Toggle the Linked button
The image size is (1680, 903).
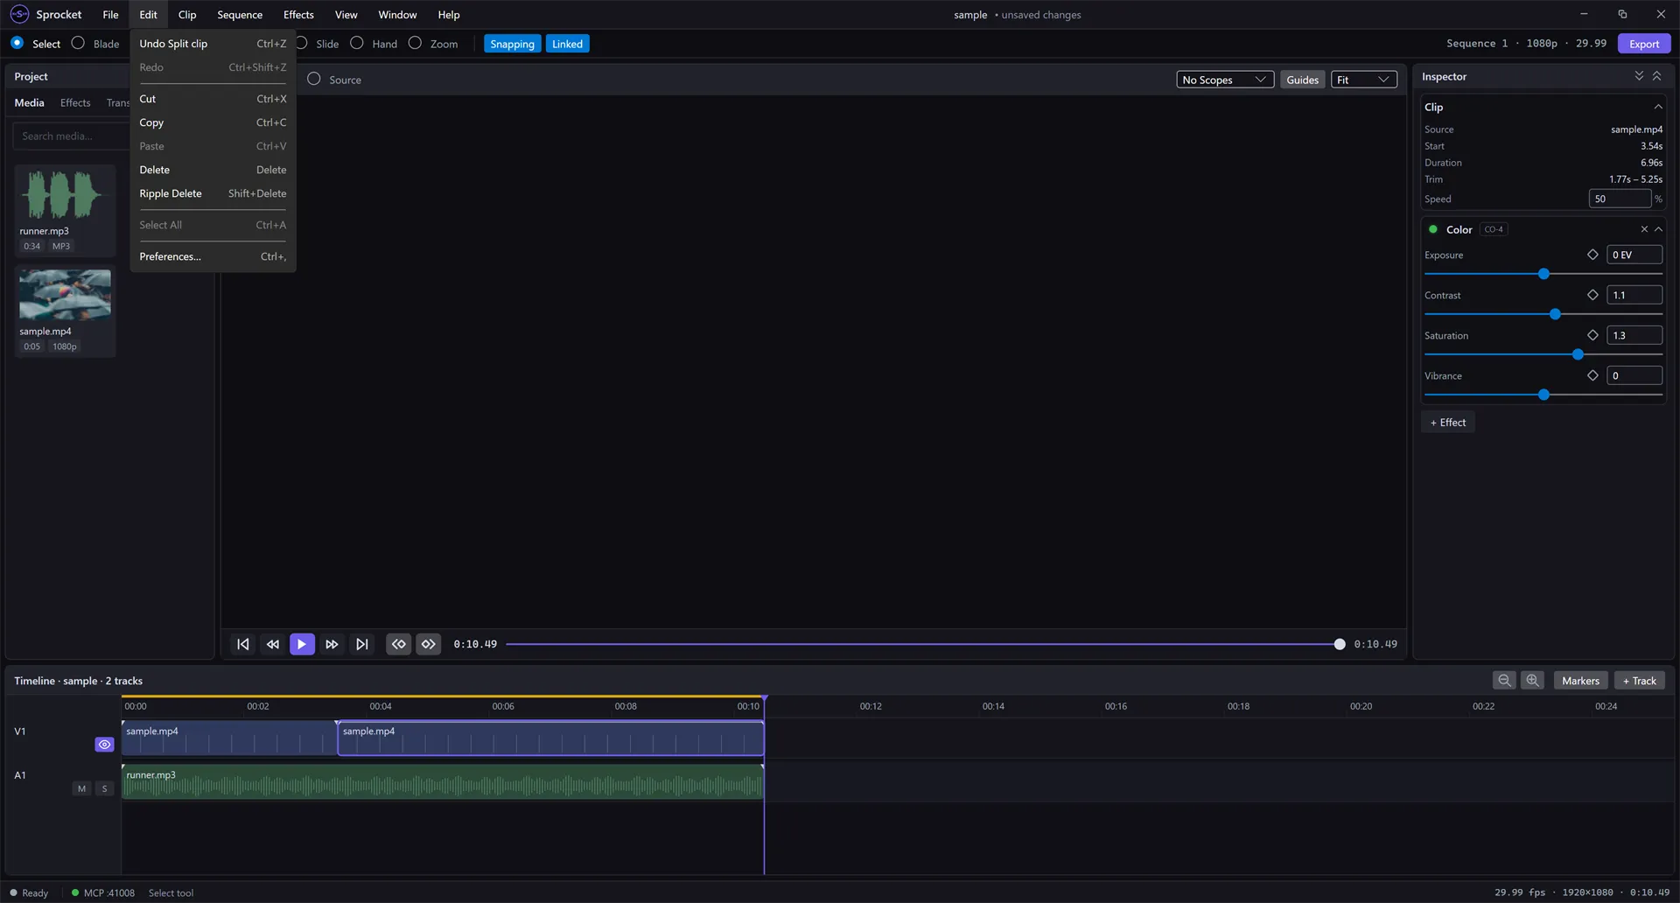pyautogui.click(x=567, y=44)
